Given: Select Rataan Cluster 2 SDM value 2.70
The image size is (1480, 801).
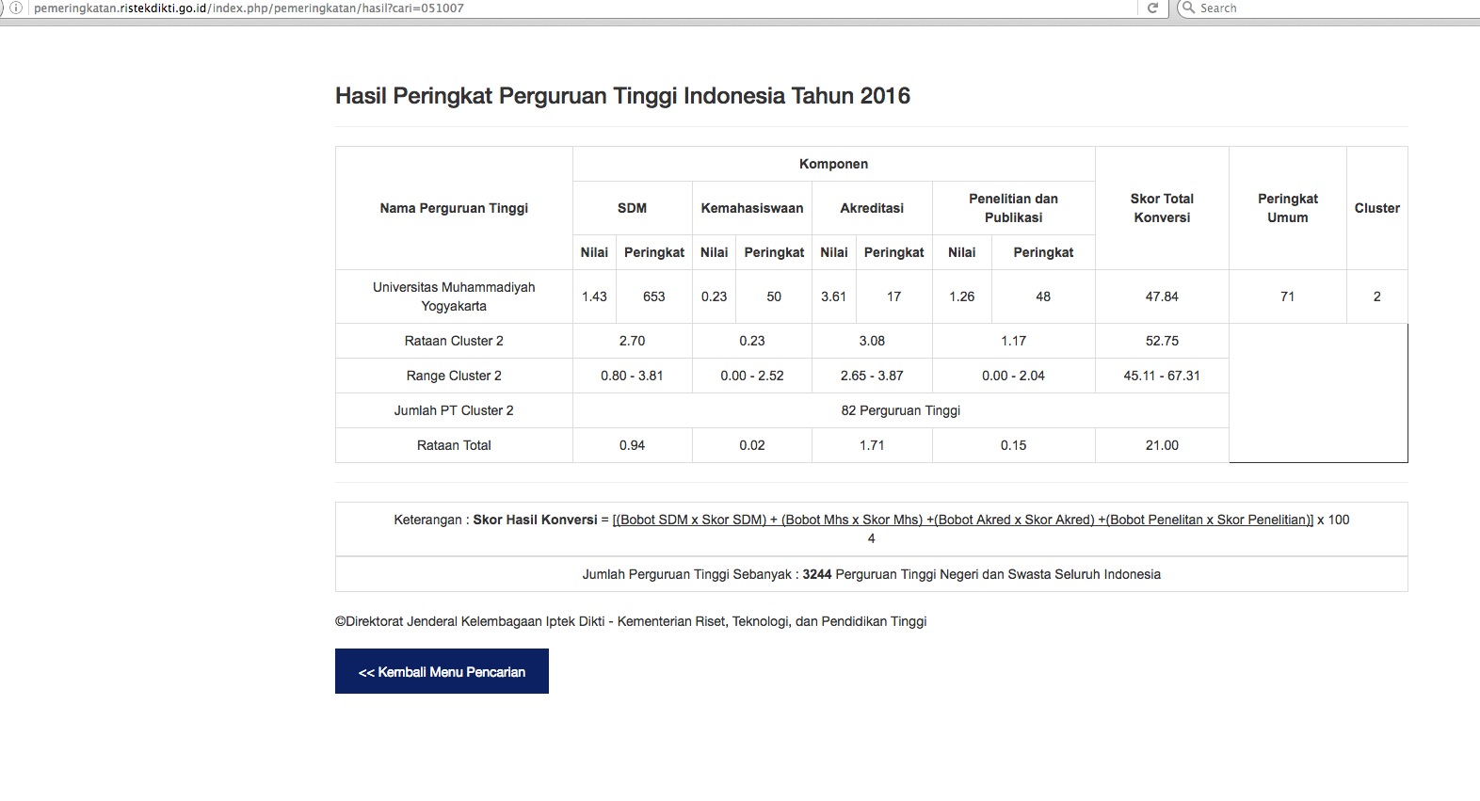Looking at the screenshot, I should [x=632, y=341].
